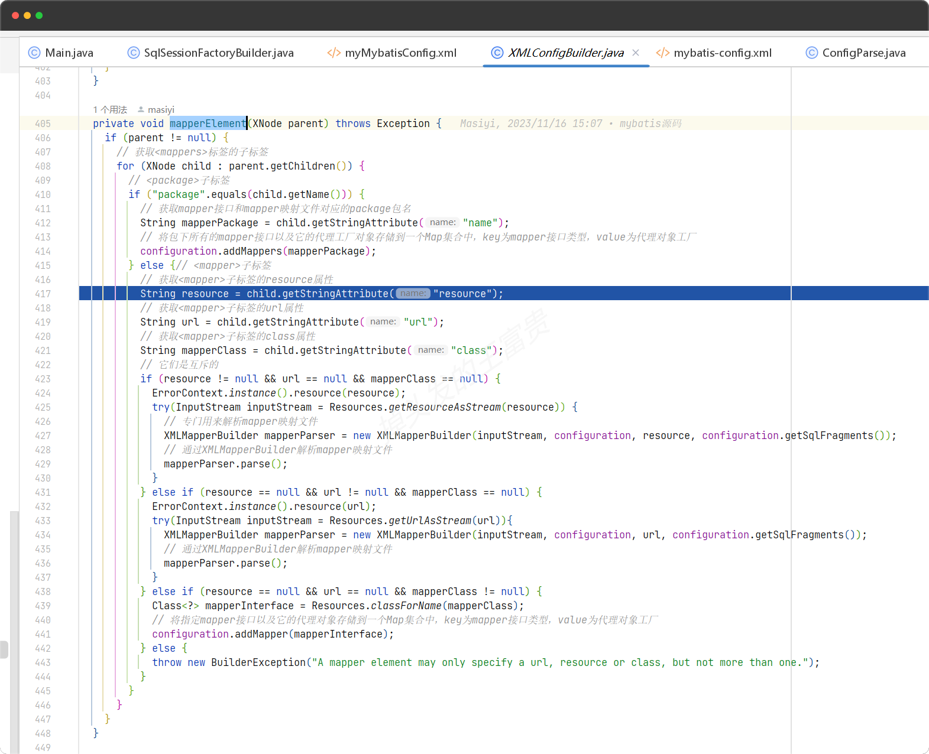Click 'mapperParser.parse()' on line 436
This screenshot has height=754, width=929.
click(223, 563)
